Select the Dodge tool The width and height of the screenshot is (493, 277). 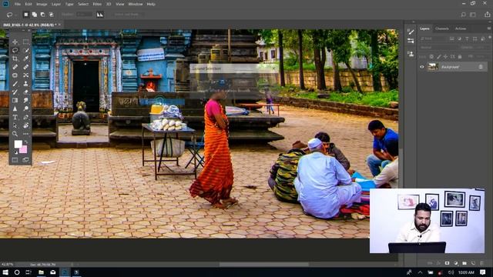25,108
